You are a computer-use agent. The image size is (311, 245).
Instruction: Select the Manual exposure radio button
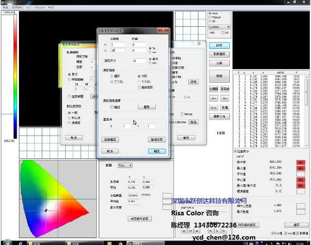point(210,17)
